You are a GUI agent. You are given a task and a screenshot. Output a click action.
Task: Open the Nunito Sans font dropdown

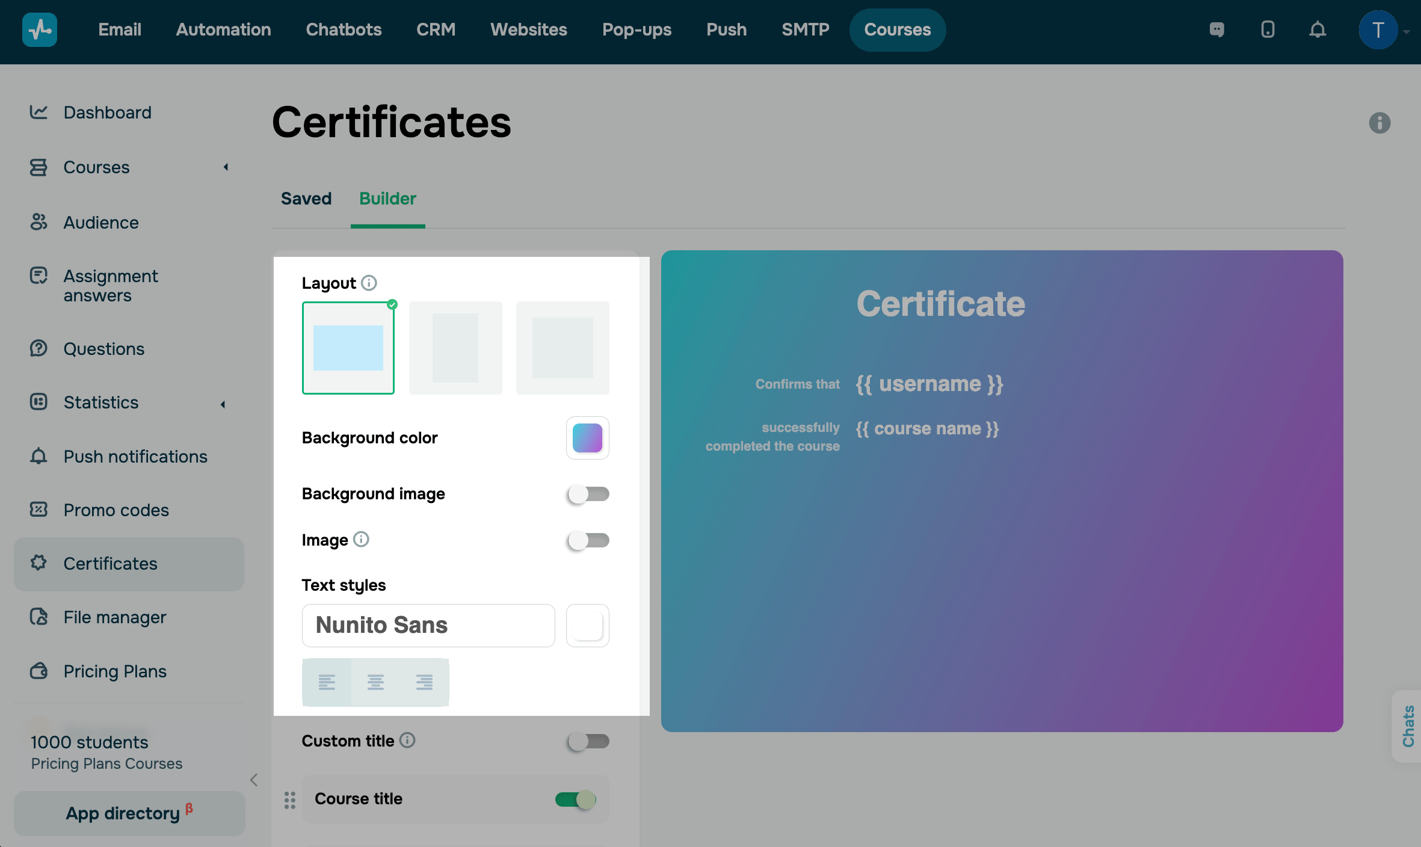(428, 626)
